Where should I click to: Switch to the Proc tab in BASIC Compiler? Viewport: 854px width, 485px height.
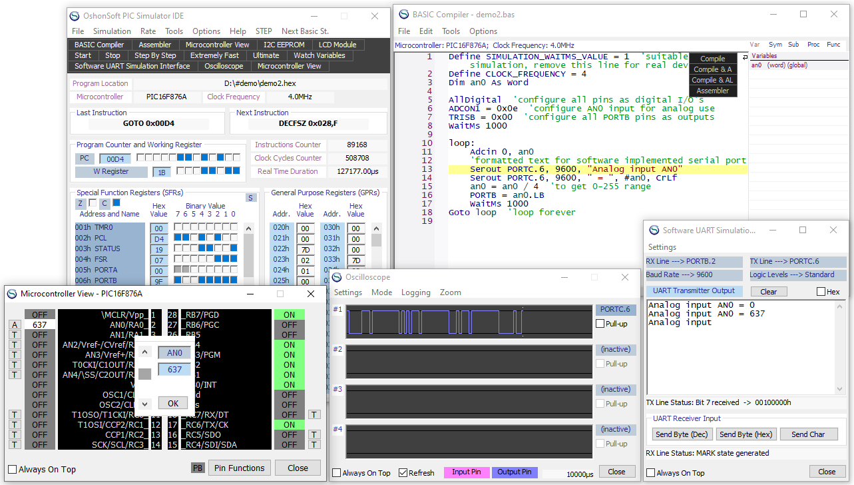click(x=813, y=45)
